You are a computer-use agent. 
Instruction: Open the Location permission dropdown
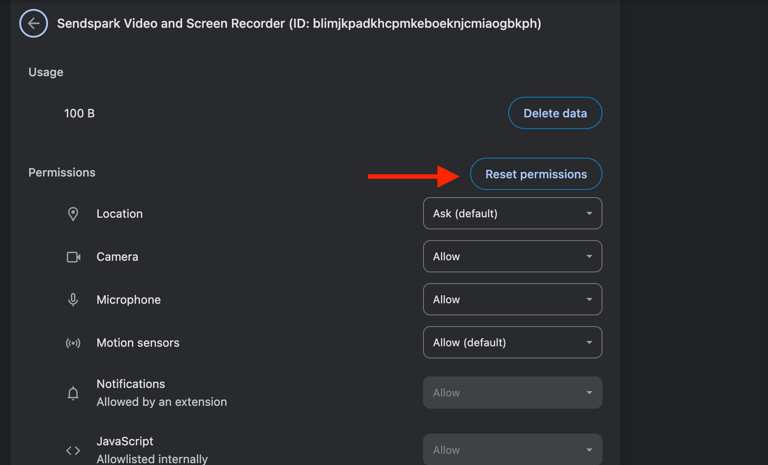512,213
